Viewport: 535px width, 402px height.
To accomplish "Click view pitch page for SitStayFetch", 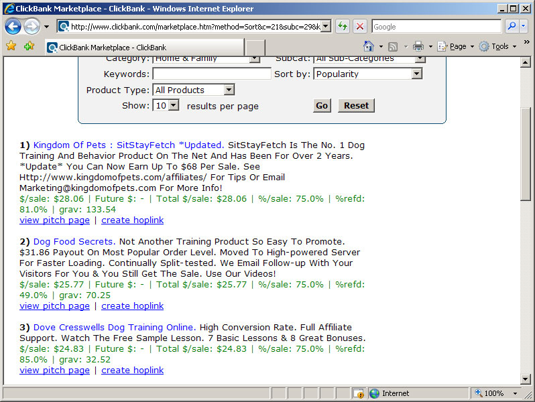I will point(54,220).
